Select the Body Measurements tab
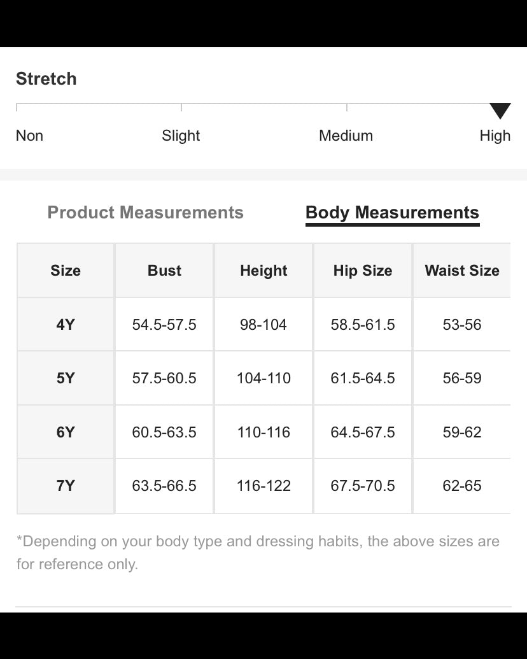This screenshot has width=527, height=659. [x=392, y=212]
